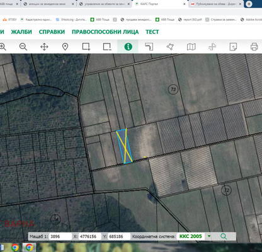Click the printer icon
The width and height of the screenshot is (262, 252).
[254, 47]
